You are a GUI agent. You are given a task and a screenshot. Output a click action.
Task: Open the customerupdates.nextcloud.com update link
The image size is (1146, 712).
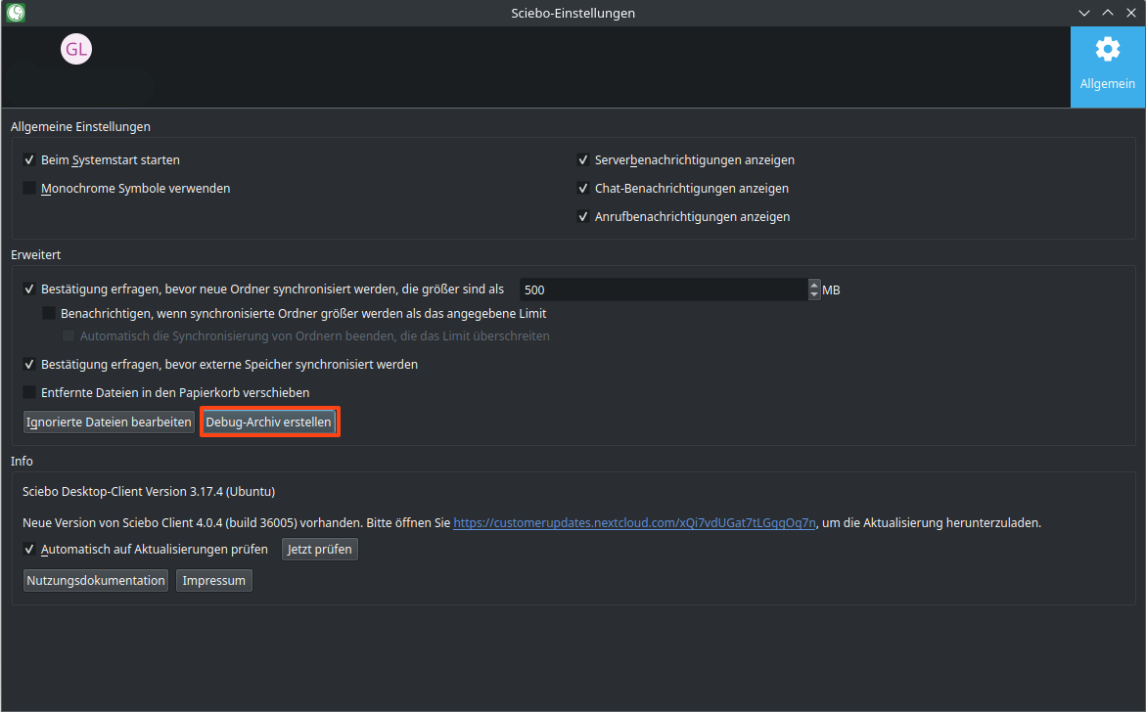tap(634, 523)
